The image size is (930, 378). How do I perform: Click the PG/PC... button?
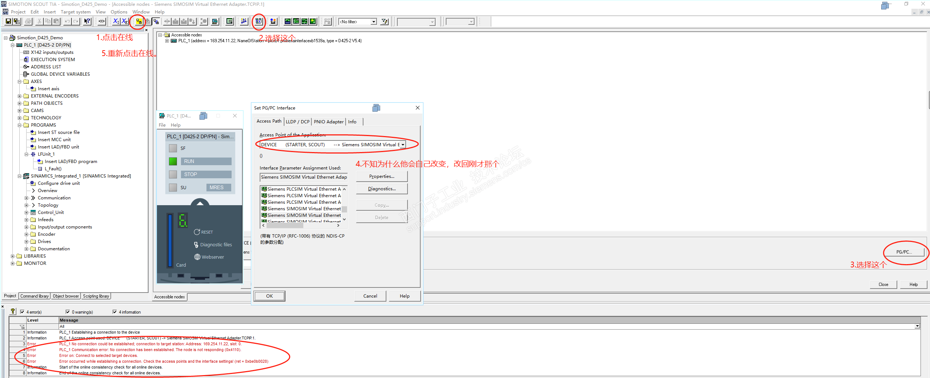click(904, 252)
